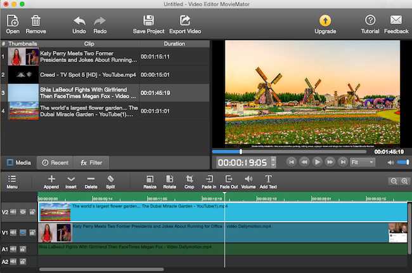Apply Fade Out to clip

tap(229, 182)
